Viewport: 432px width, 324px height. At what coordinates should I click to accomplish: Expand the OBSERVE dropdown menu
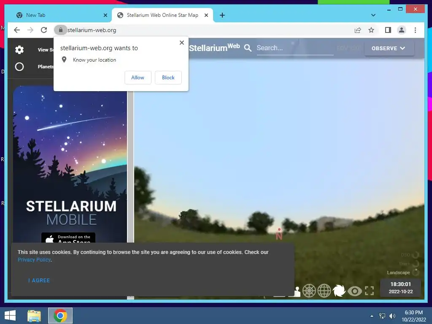click(389, 48)
